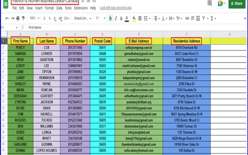The height and width of the screenshot is (155, 248).
Task: Open the zoom 100% dropdown
Action: [34, 18]
